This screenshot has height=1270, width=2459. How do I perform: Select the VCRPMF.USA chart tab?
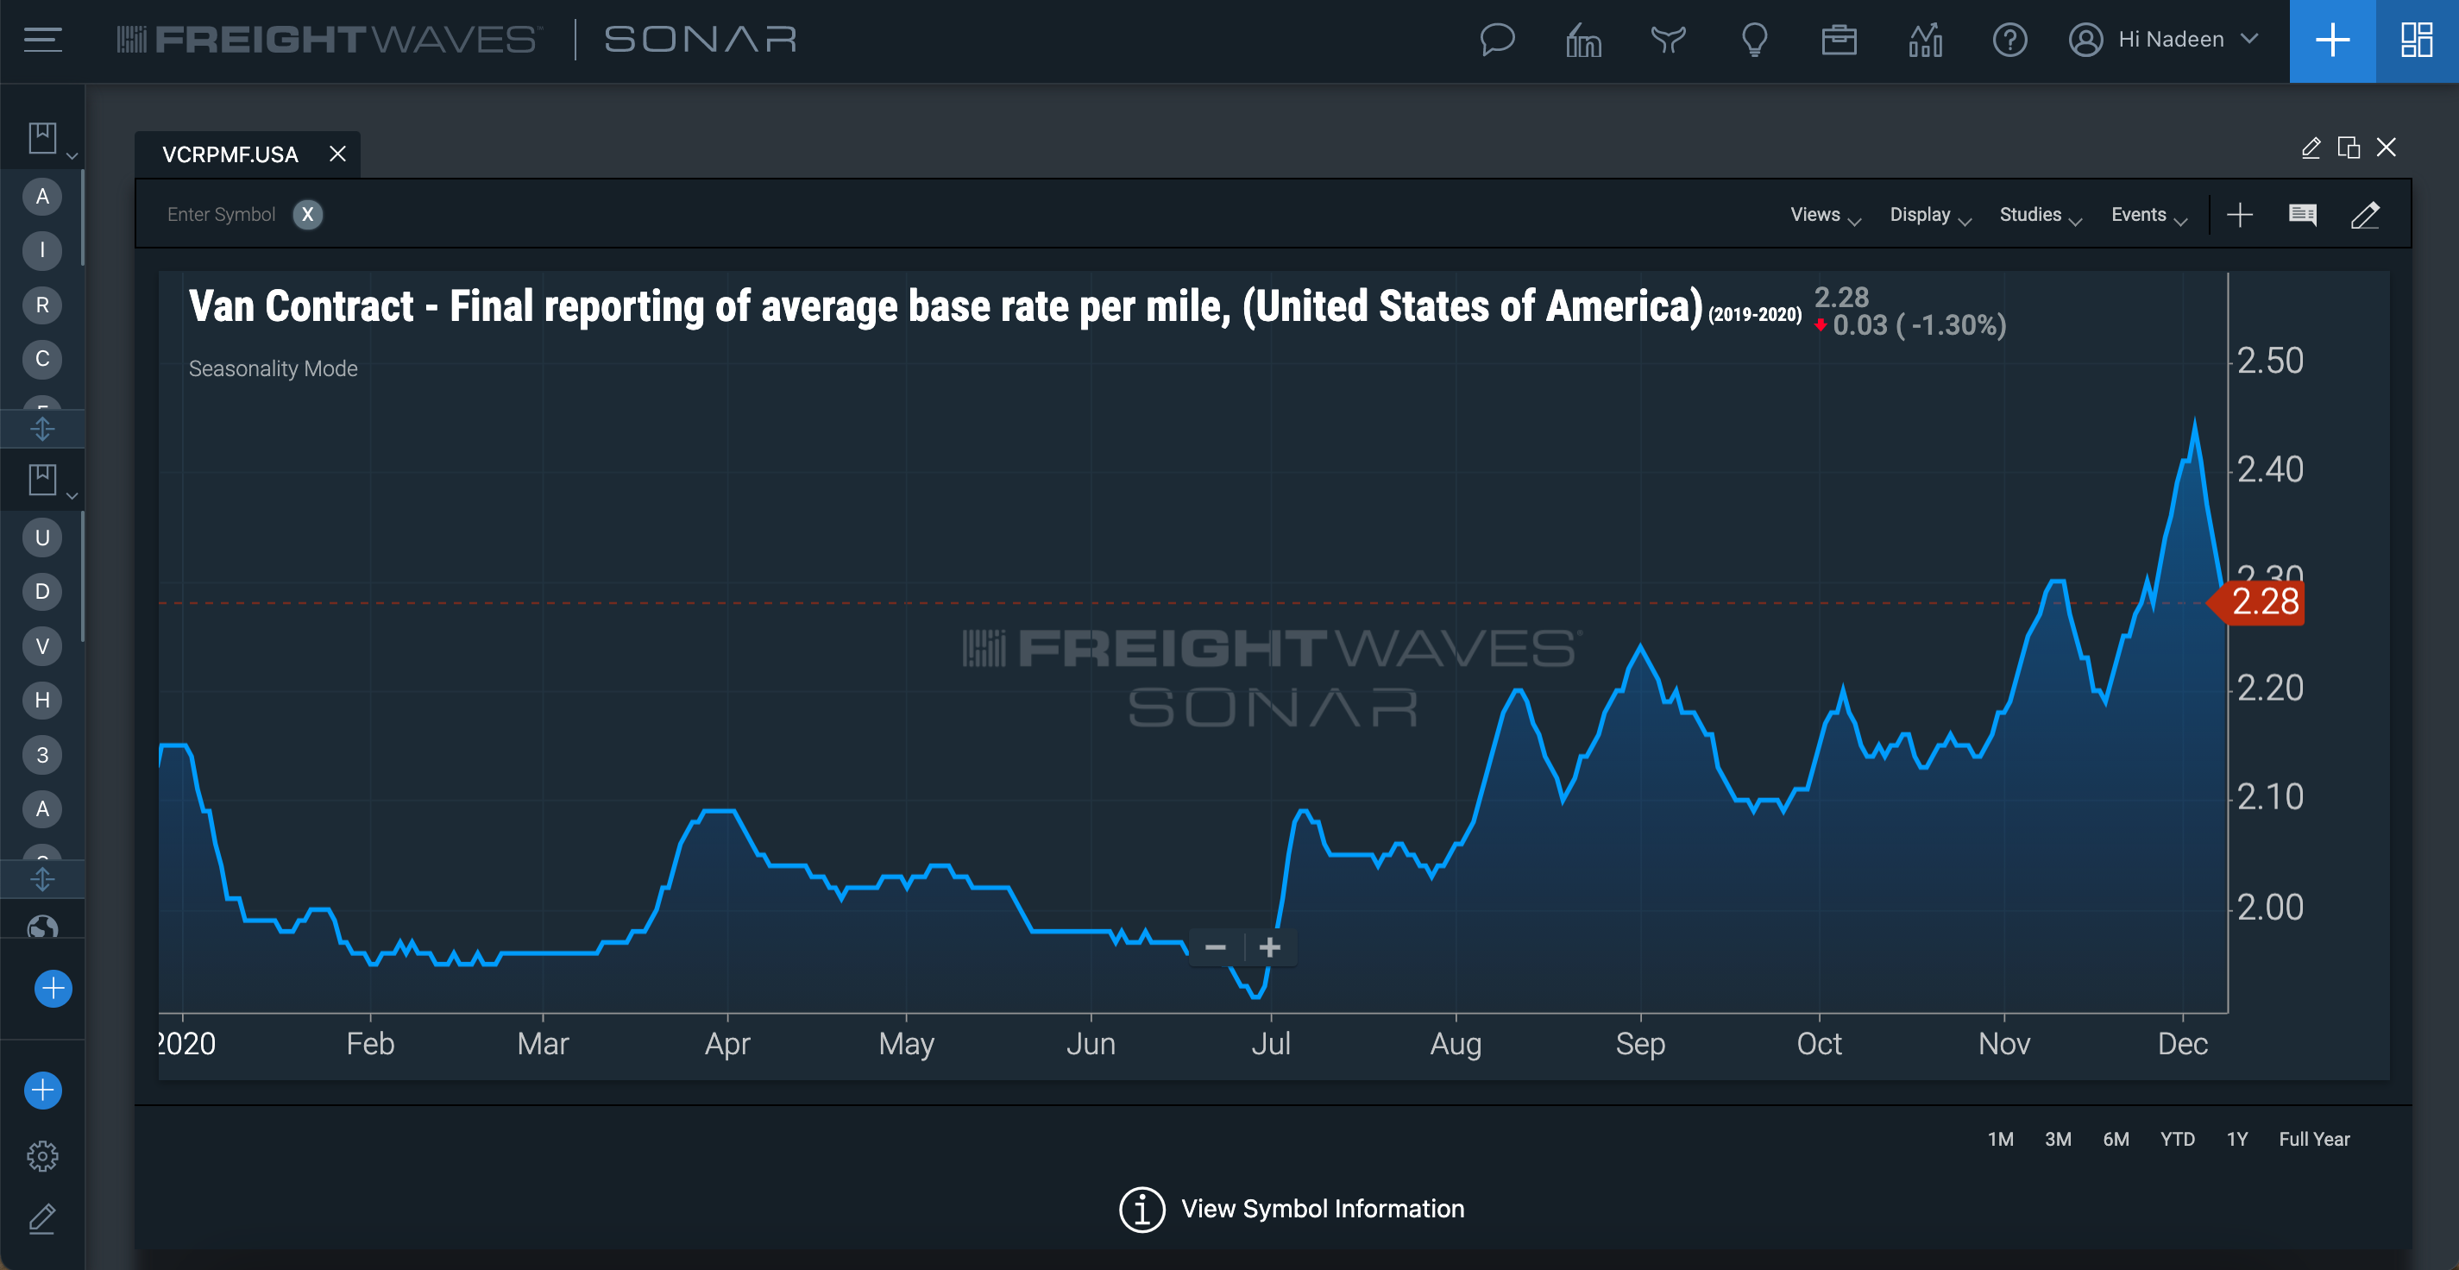230,154
